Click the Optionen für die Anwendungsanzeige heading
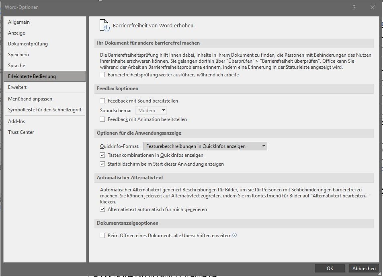 click(x=139, y=133)
